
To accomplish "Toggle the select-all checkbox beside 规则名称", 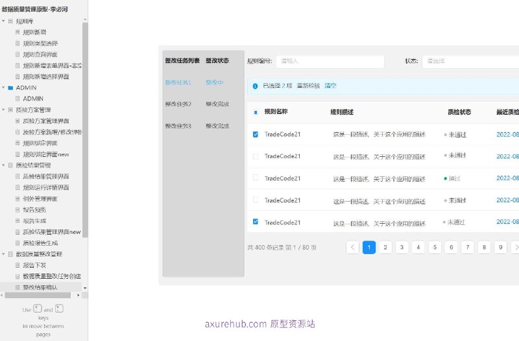I will pyautogui.click(x=256, y=112).
